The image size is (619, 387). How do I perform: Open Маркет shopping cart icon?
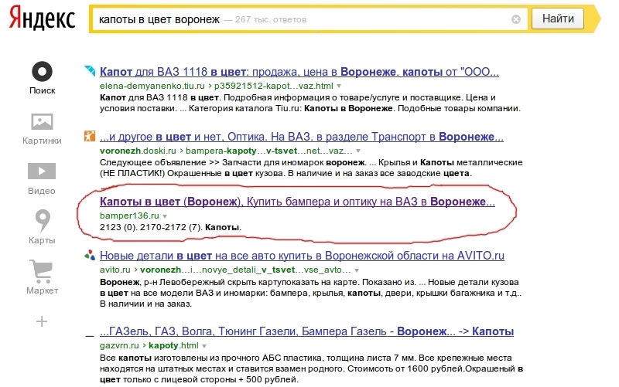coord(41,271)
